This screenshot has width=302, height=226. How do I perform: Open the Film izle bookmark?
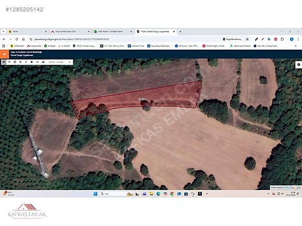coord(266,46)
